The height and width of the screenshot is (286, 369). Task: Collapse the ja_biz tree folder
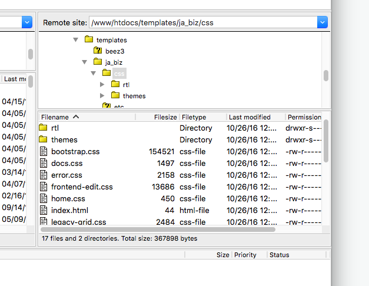(x=84, y=62)
